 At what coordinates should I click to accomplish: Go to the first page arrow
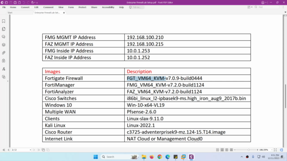point(4,150)
